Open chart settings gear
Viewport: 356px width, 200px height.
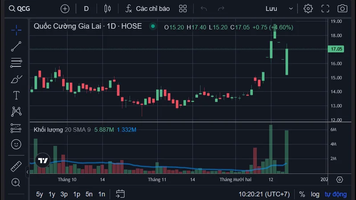point(308,8)
